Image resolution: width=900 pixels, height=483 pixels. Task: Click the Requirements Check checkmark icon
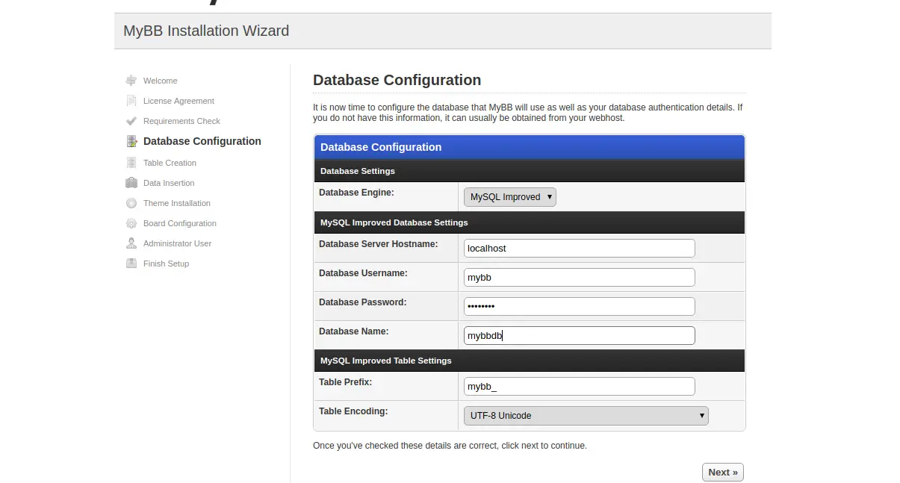click(x=131, y=121)
